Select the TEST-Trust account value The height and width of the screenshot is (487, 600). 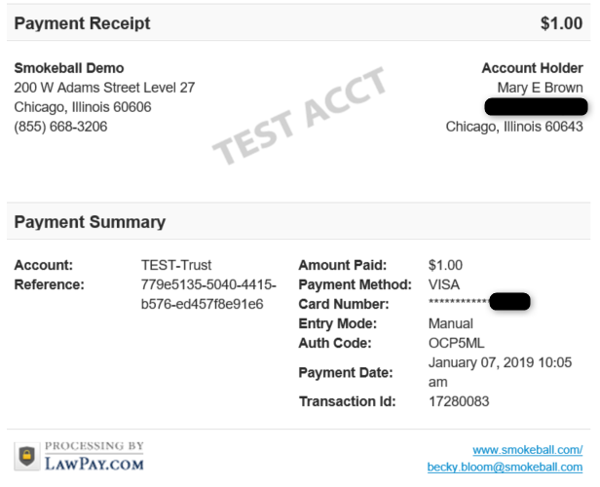pyautogui.click(x=176, y=265)
